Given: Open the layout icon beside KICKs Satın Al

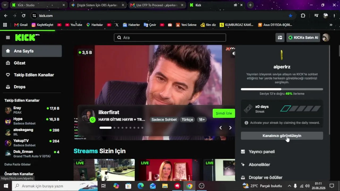Looking at the screenshot, I should 280,38.
